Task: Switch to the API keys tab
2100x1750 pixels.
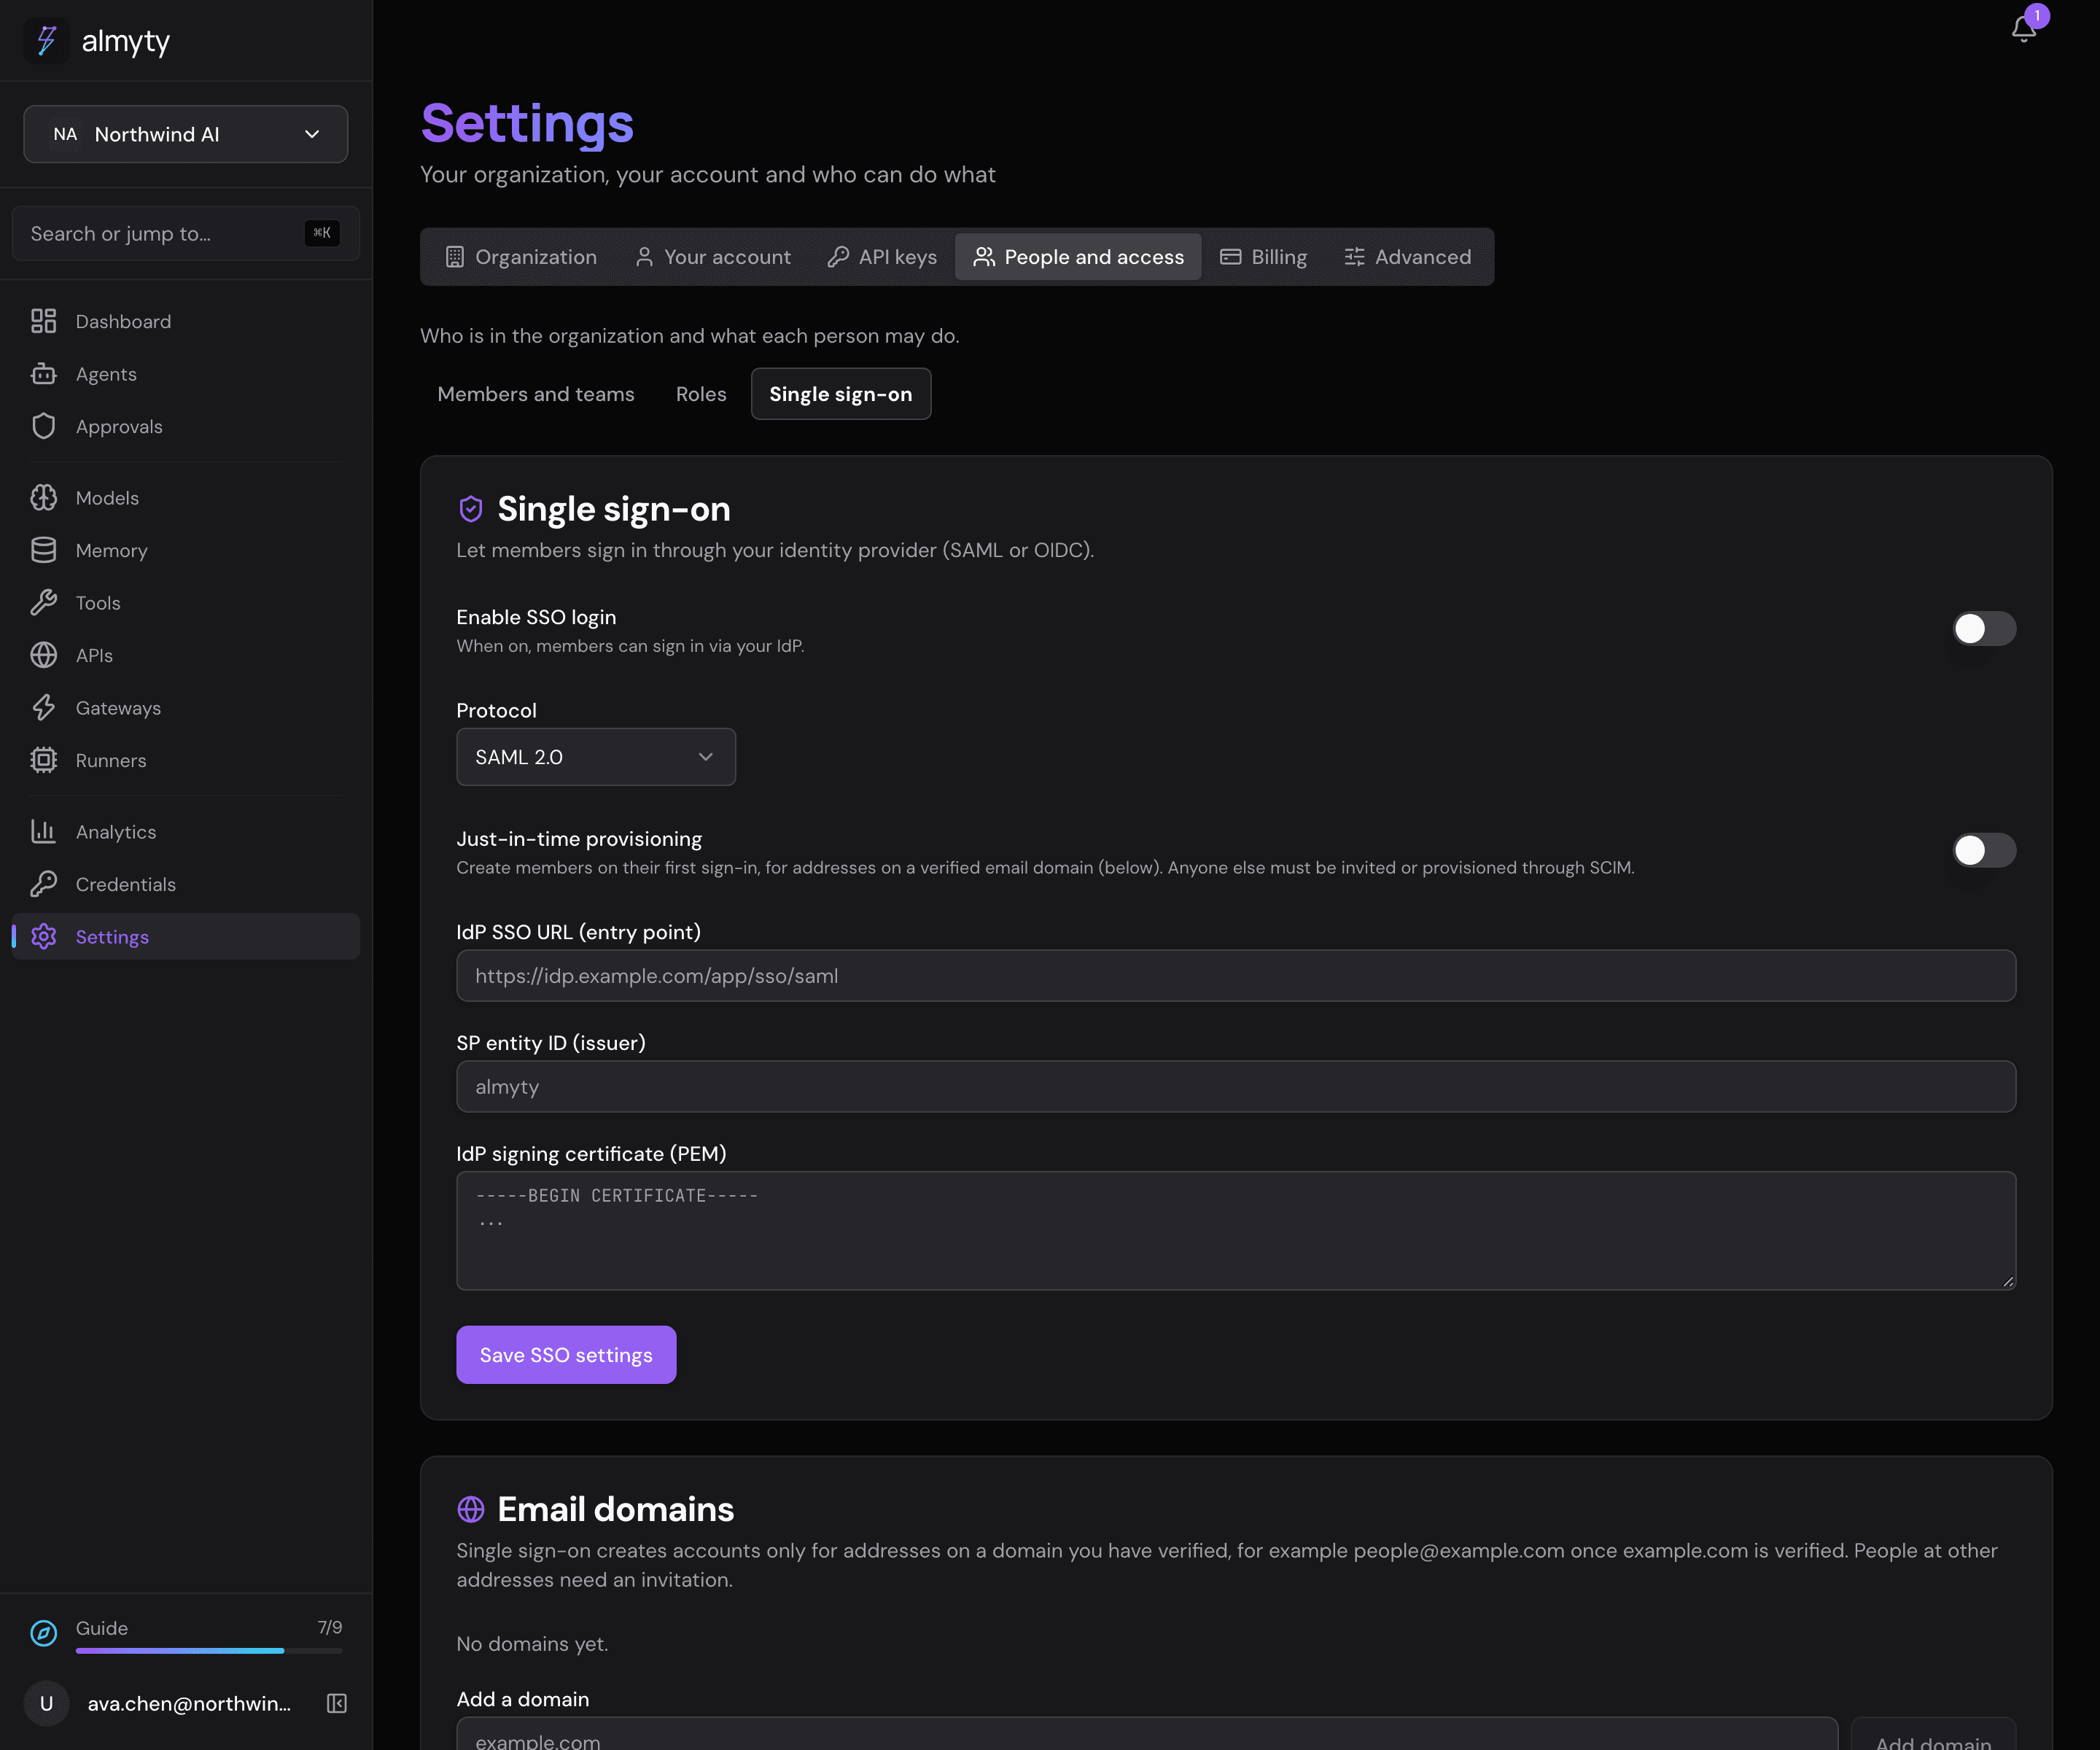Action: click(882, 257)
